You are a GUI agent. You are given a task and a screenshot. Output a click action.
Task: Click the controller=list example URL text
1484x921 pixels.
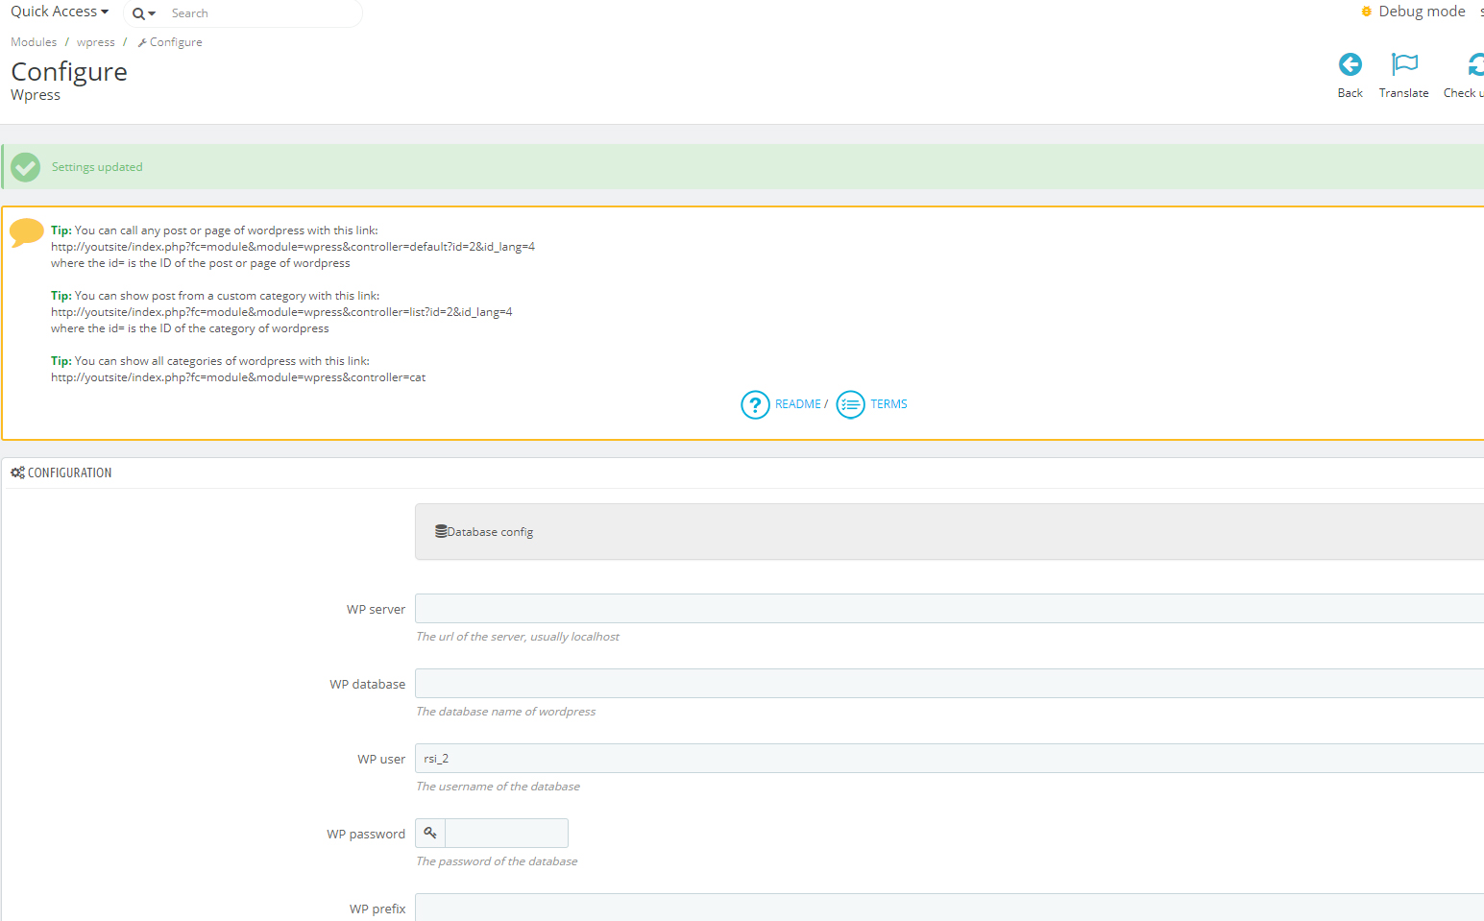click(281, 312)
